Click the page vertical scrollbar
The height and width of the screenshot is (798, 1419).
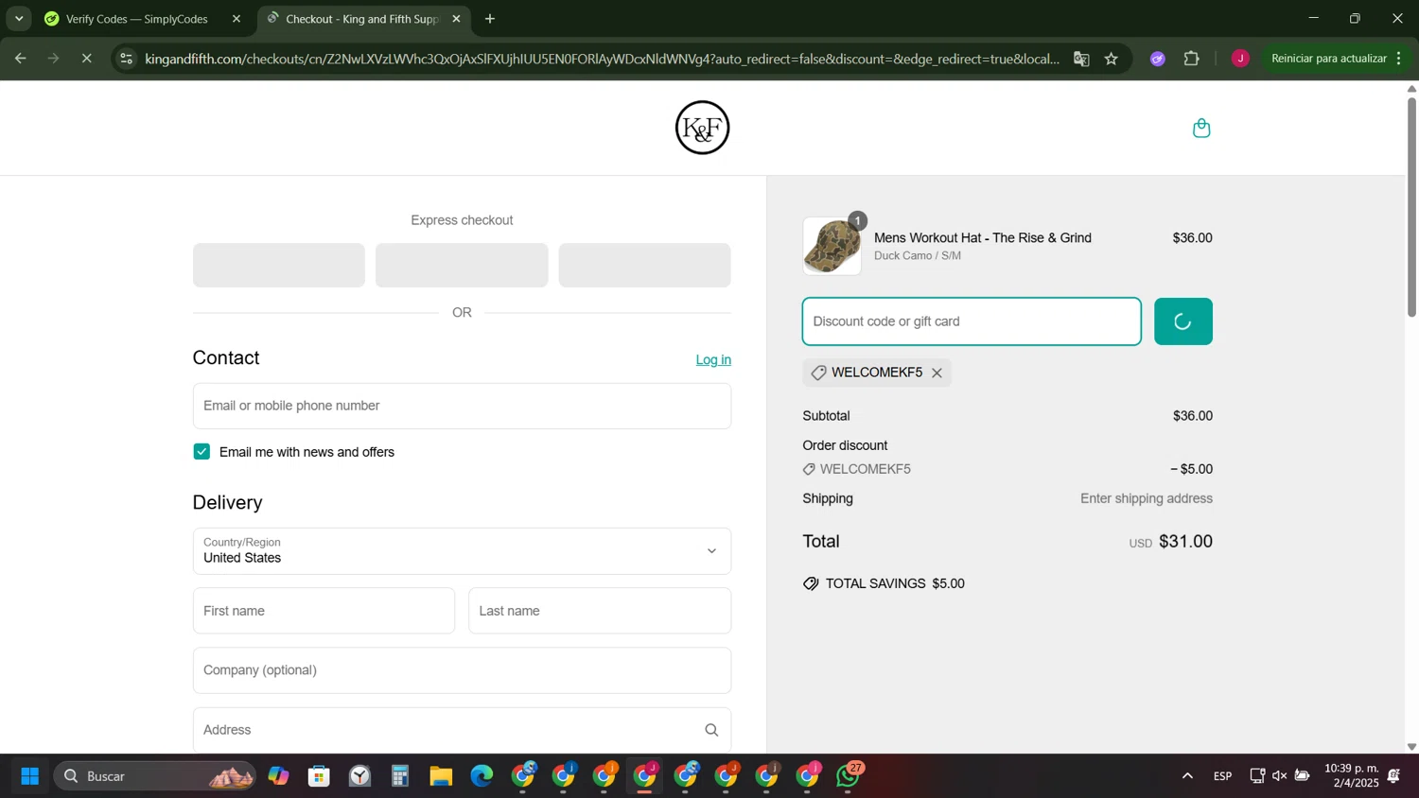tap(1411, 208)
